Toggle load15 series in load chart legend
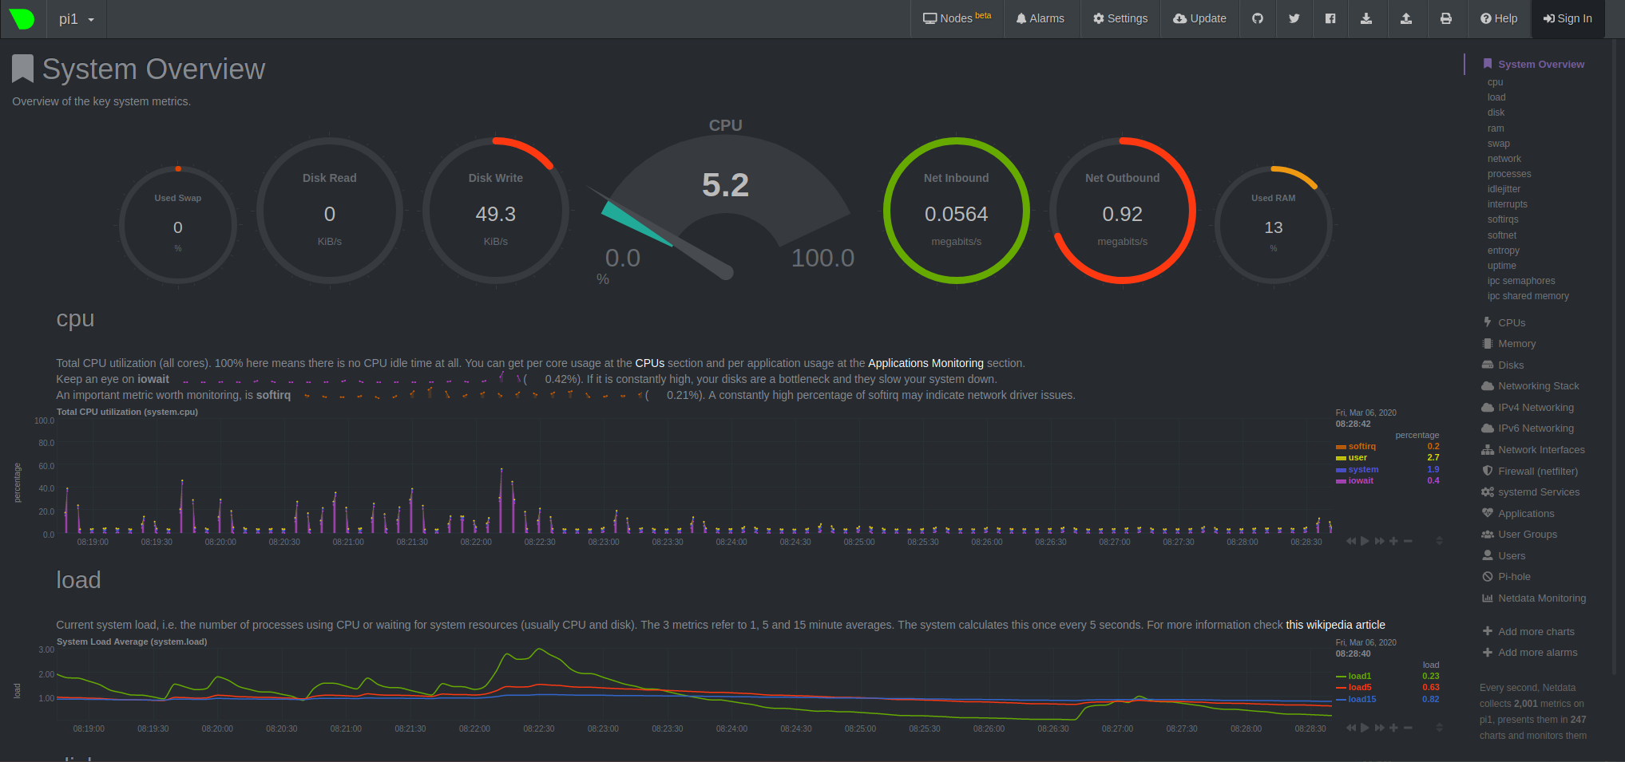The height and width of the screenshot is (762, 1625). [1361, 699]
